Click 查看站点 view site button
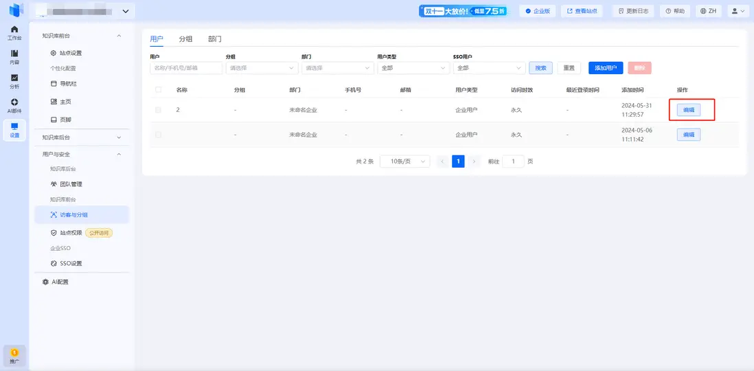The width and height of the screenshot is (754, 371). tap(582, 10)
